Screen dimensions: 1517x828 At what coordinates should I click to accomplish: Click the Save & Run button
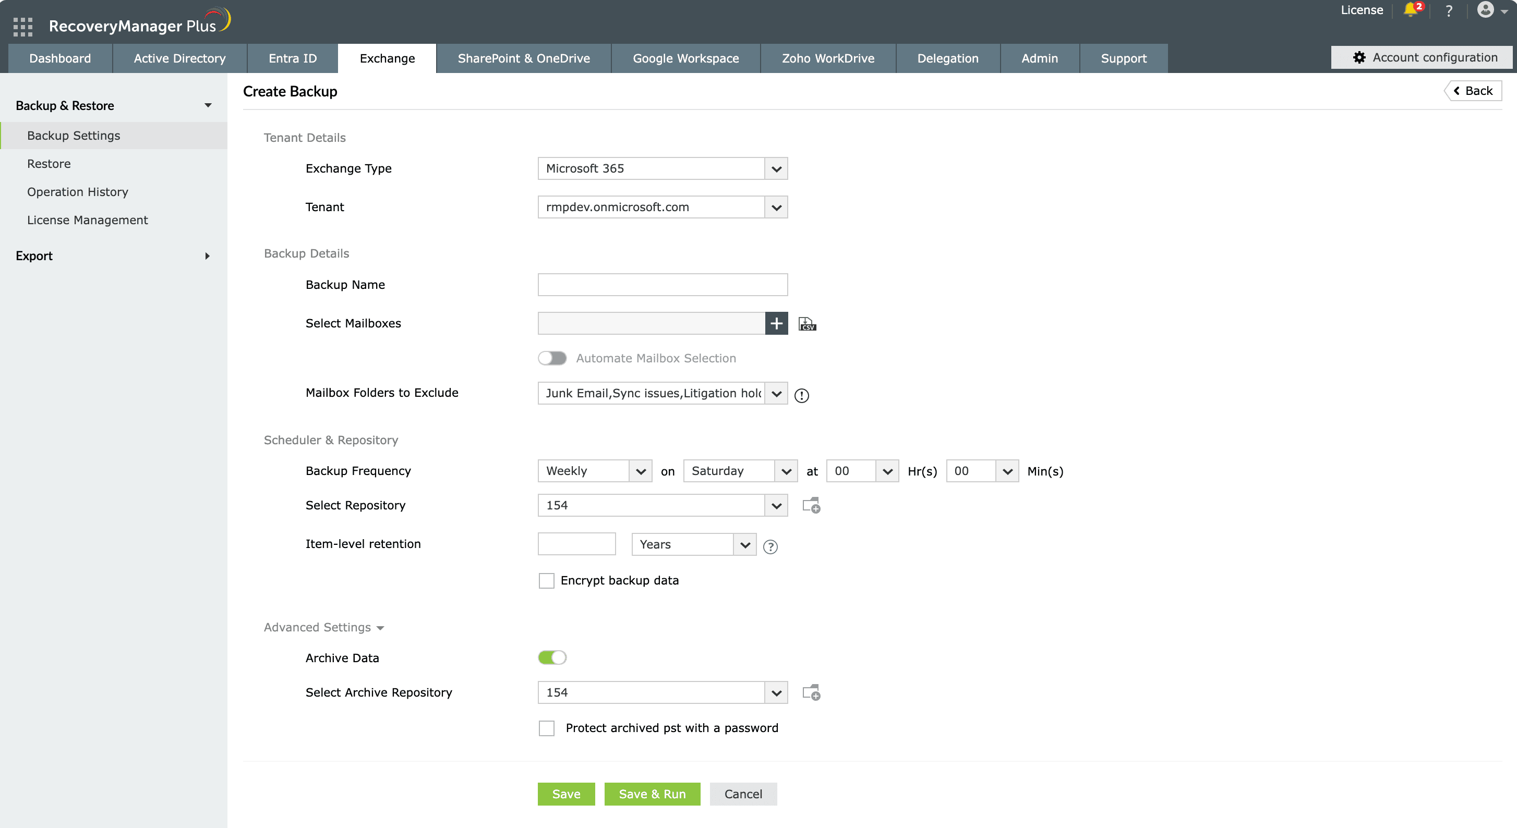[652, 794]
